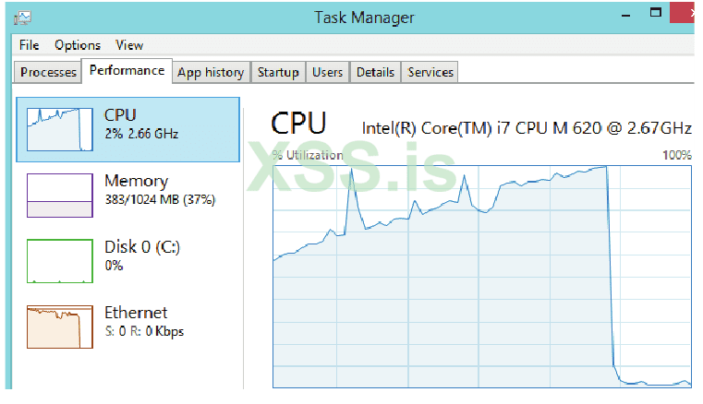Select the Performance tab
Screen dimensions: 703x404
[127, 70]
